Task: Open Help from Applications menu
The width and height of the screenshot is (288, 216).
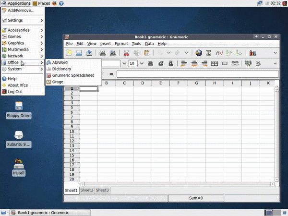Action: tap(23, 79)
